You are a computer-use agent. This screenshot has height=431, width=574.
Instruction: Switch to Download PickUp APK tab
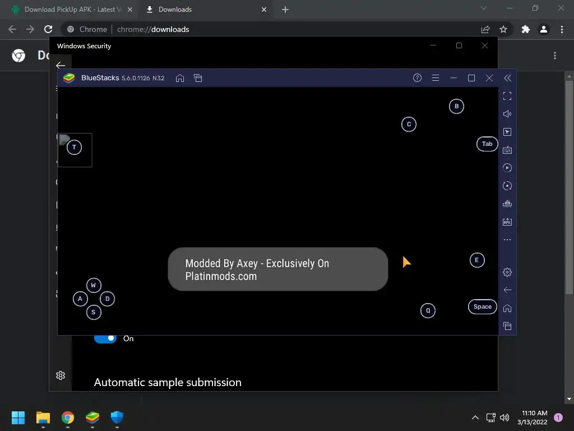click(x=72, y=10)
